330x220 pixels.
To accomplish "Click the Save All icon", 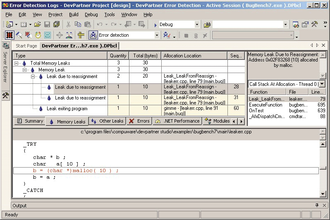I will click(56, 25).
